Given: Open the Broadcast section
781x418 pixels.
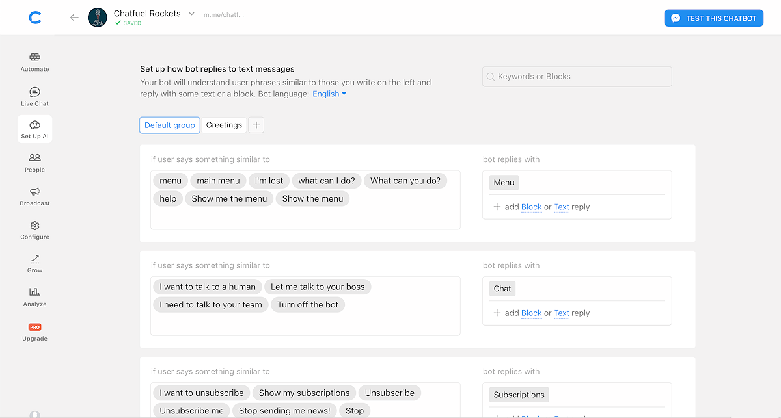Looking at the screenshot, I should (x=35, y=196).
